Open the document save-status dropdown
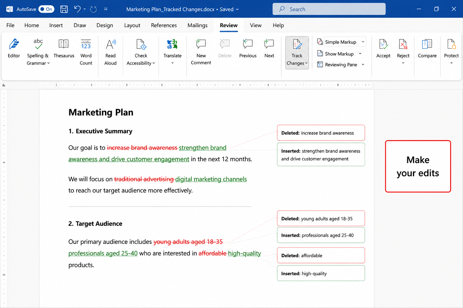463x308 pixels. pos(237,9)
